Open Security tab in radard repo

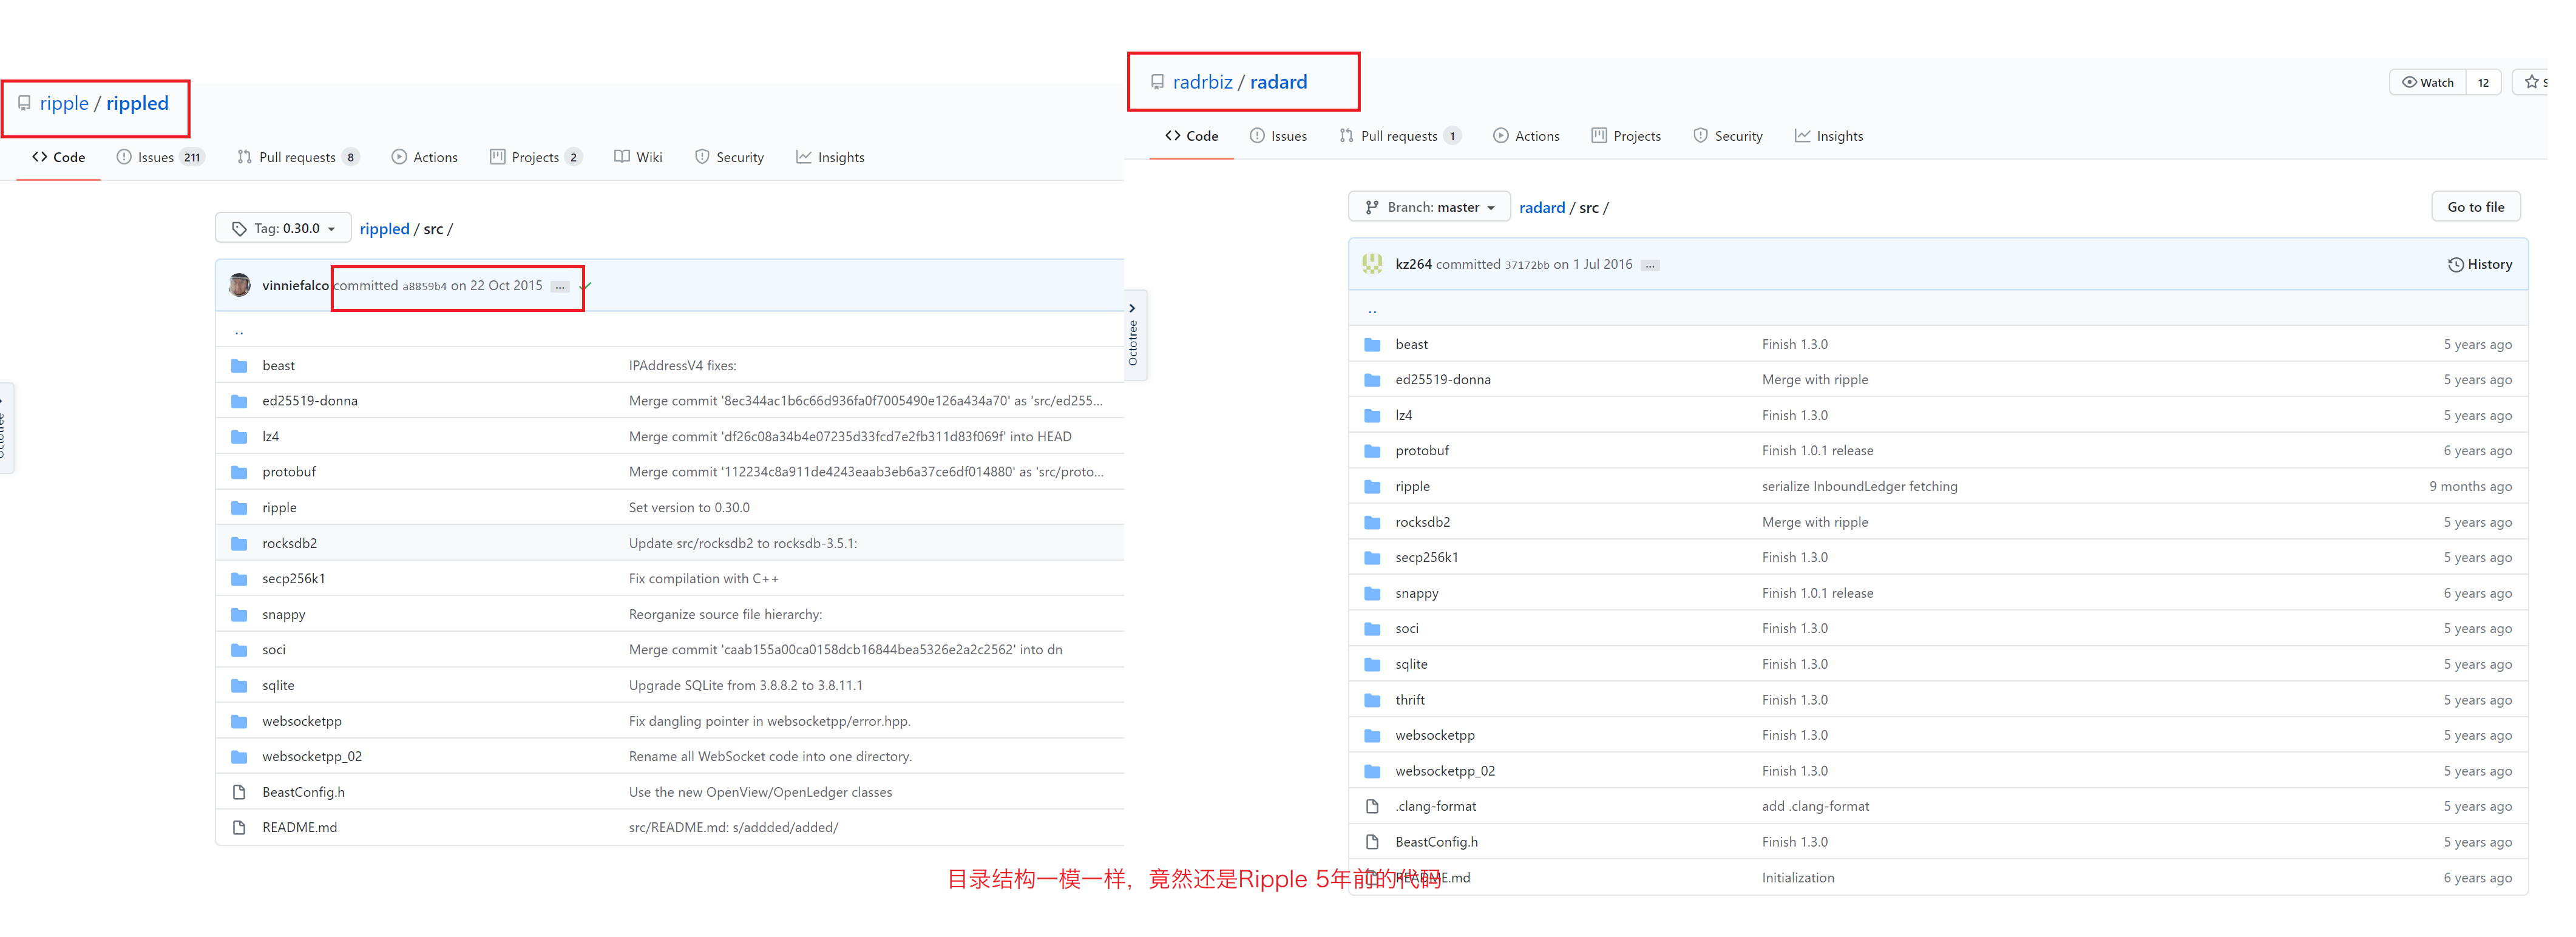pyautogui.click(x=1728, y=136)
